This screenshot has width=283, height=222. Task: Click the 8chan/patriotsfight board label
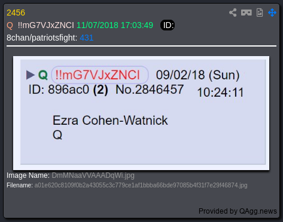pyautogui.click(x=42, y=38)
